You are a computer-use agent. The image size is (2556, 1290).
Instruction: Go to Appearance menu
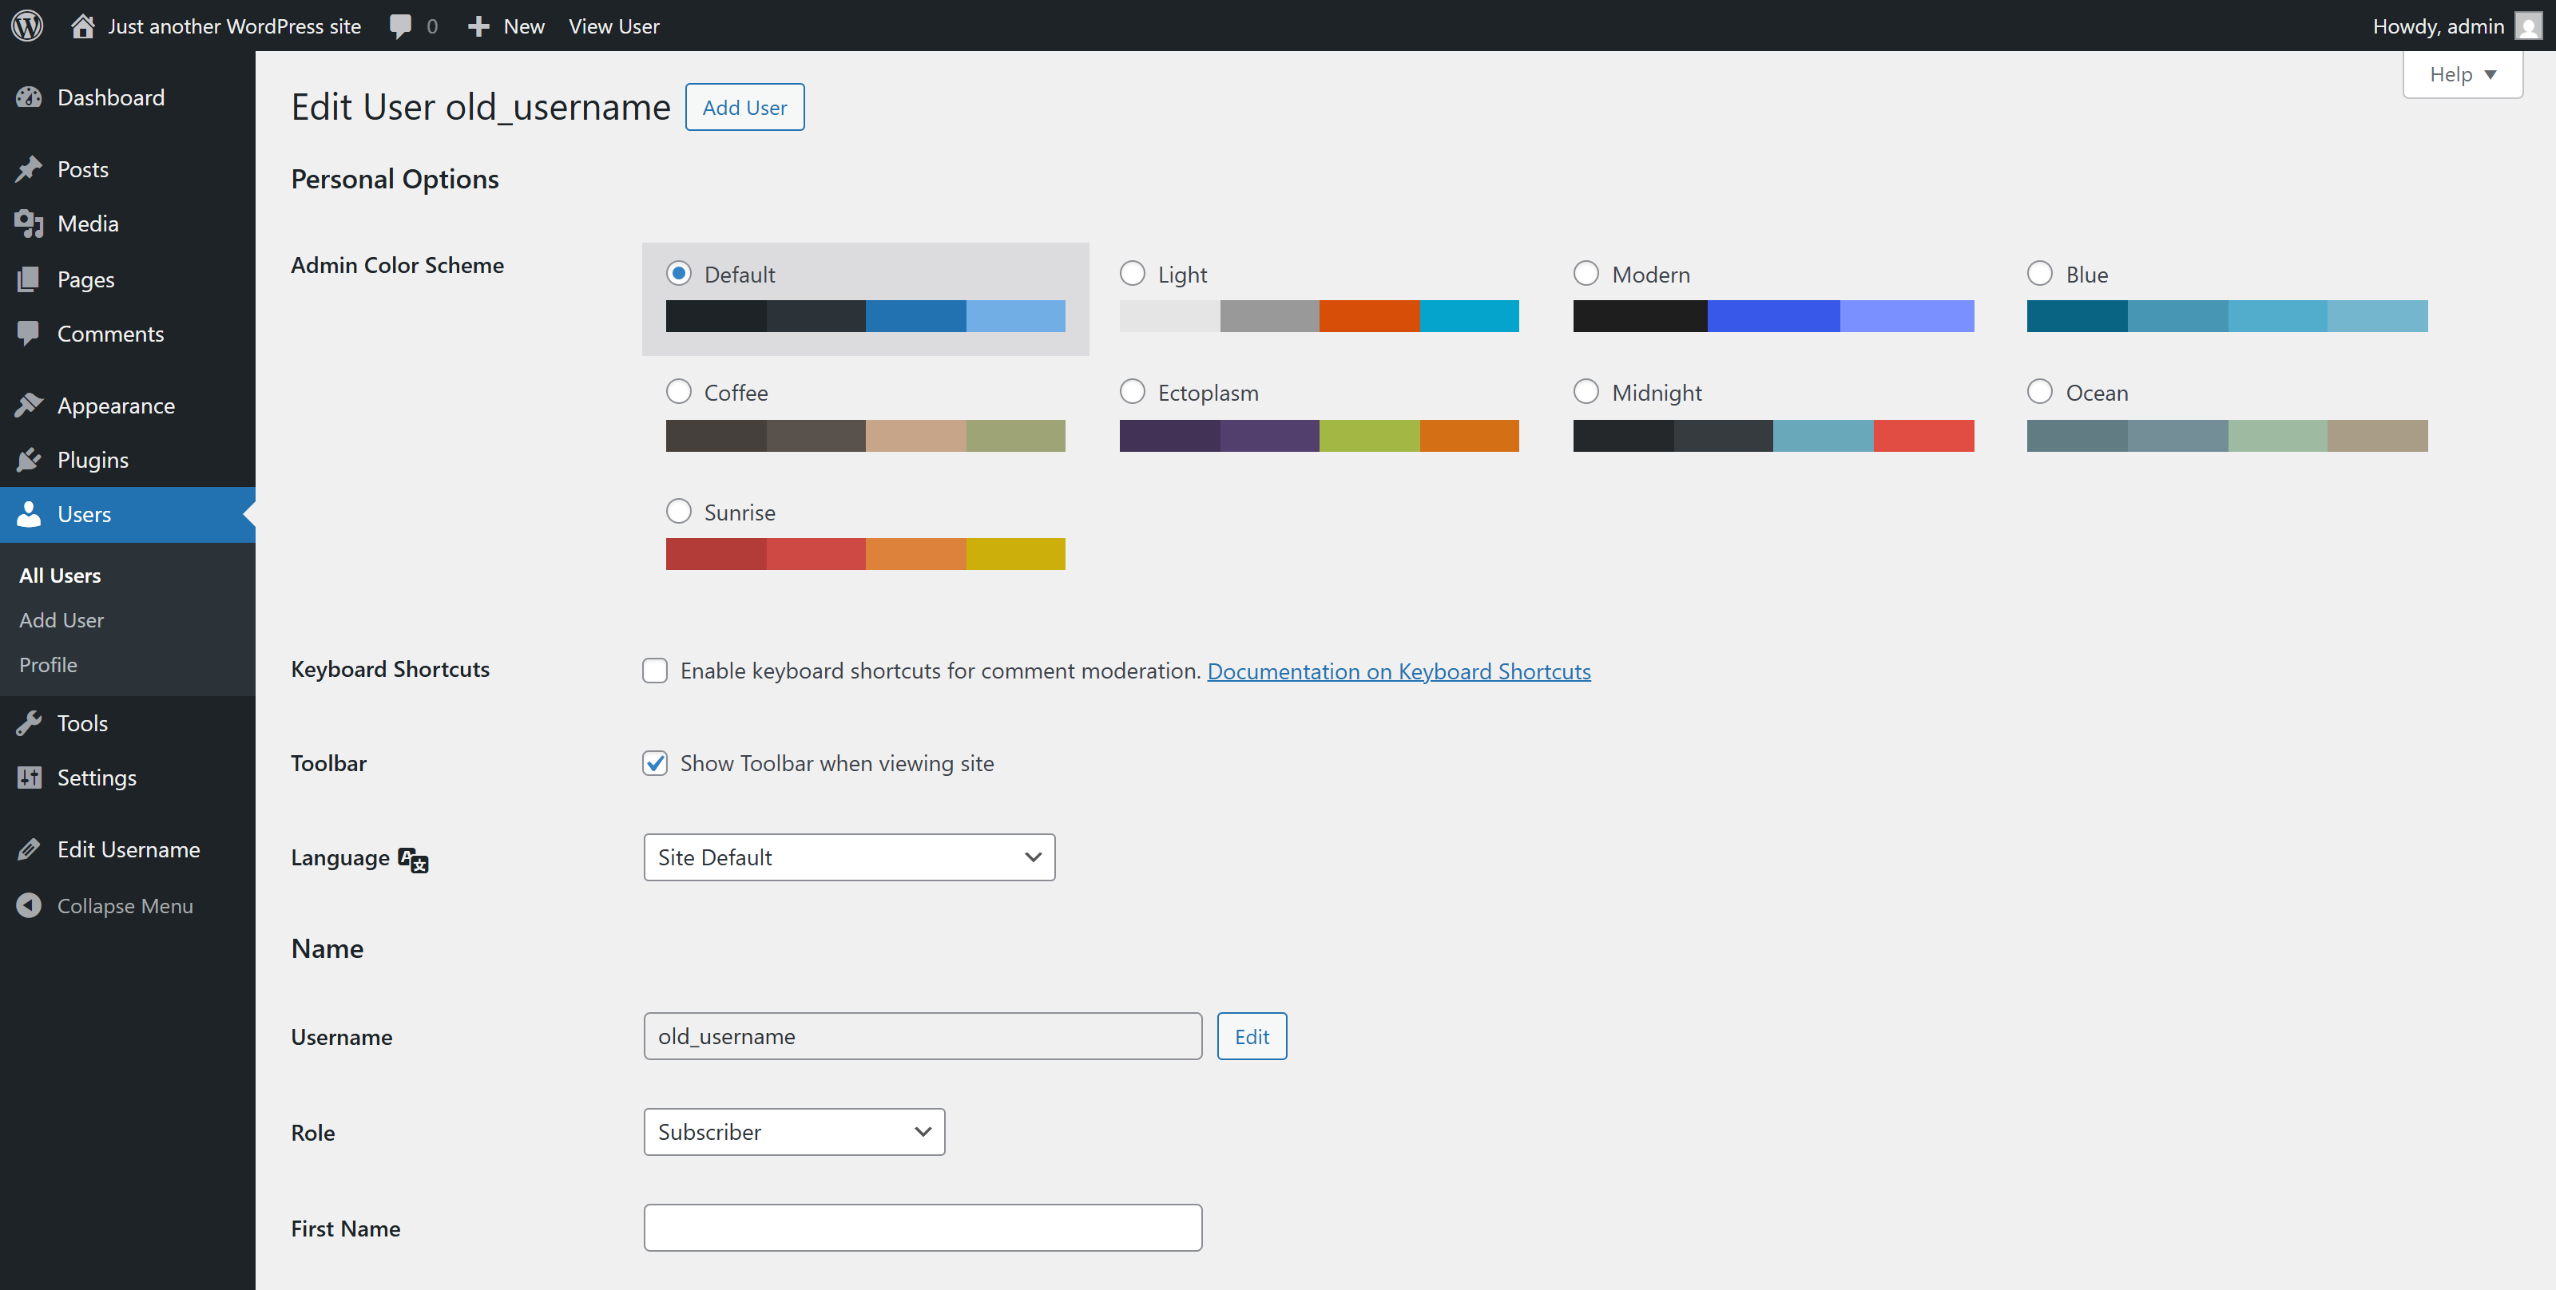click(x=127, y=406)
